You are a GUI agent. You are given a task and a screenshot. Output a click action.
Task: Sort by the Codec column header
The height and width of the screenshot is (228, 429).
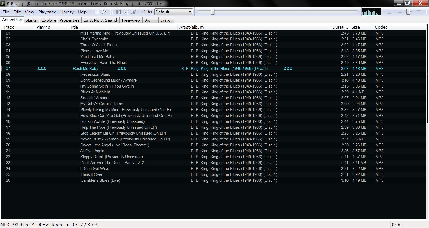tap(400, 27)
